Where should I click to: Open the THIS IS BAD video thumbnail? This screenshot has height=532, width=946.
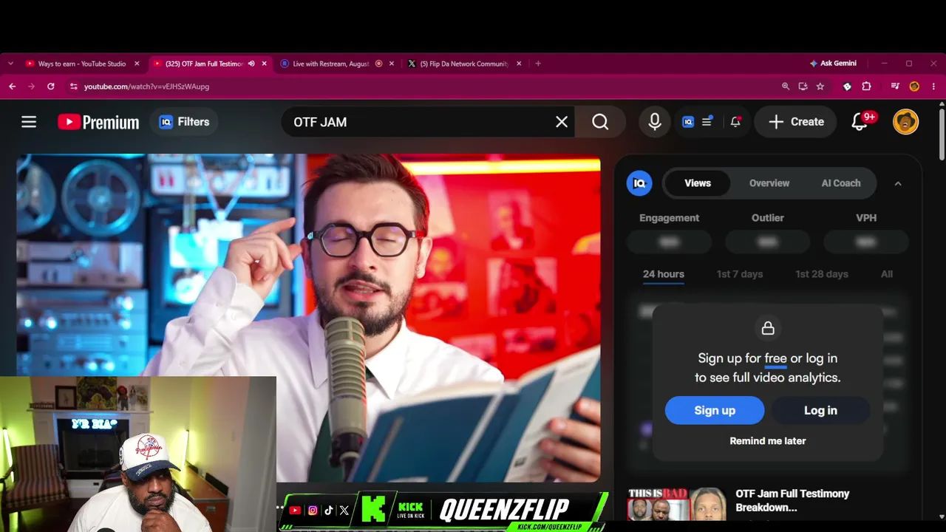click(677, 504)
